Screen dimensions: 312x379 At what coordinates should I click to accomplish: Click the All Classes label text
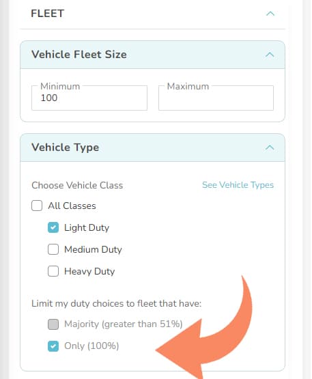72,206
